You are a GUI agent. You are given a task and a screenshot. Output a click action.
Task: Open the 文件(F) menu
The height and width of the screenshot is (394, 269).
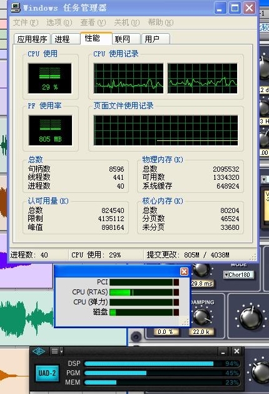[26, 23]
